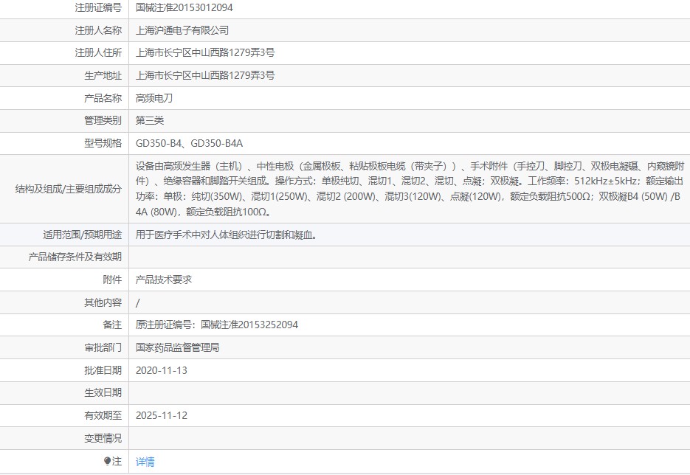Click the 型号规格 label
This screenshot has height=475, width=690.
103,143
